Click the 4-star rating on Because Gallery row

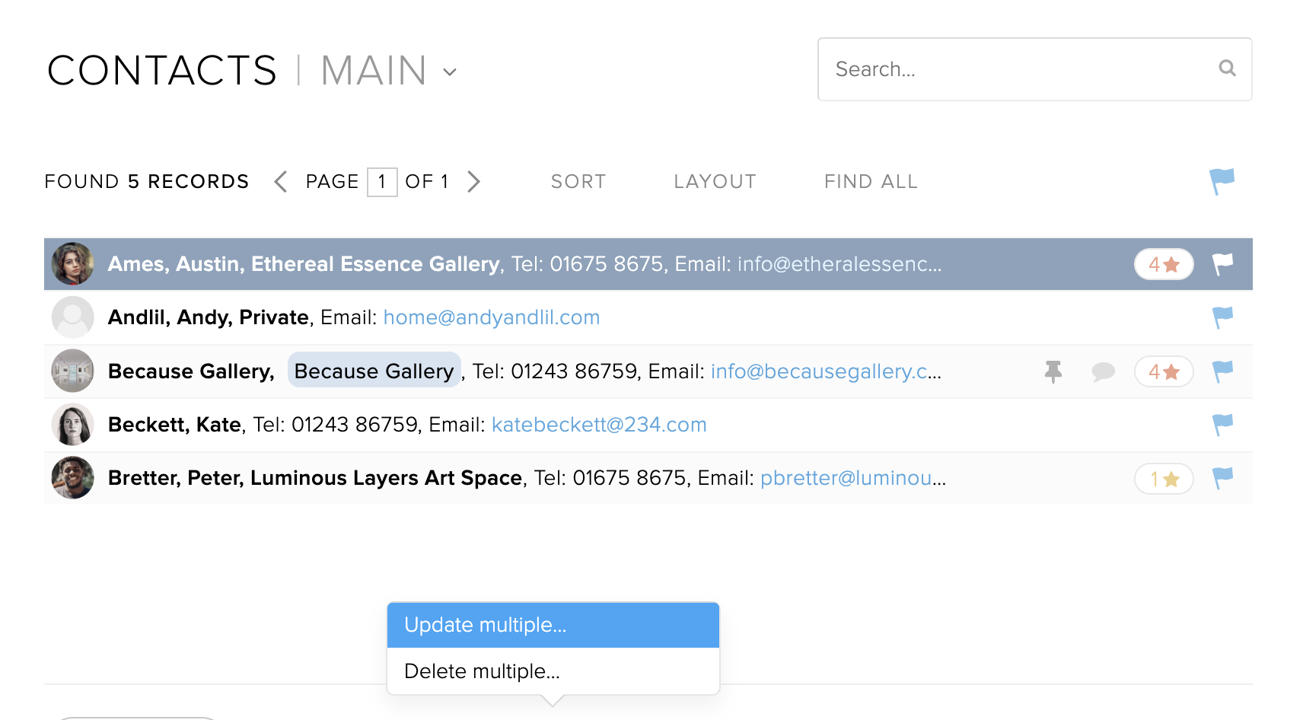point(1164,371)
